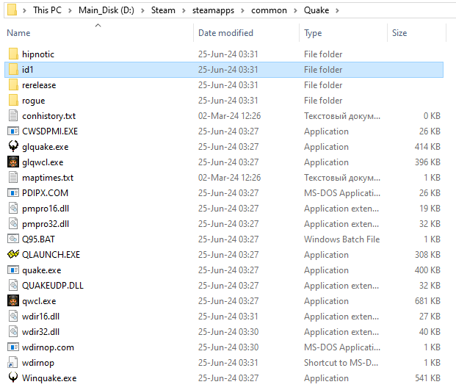Select file name Winquake.exe

[x=49, y=378]
